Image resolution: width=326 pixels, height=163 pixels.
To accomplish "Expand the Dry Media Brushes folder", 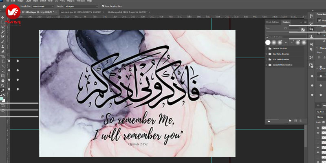I will tap(267, 54).
